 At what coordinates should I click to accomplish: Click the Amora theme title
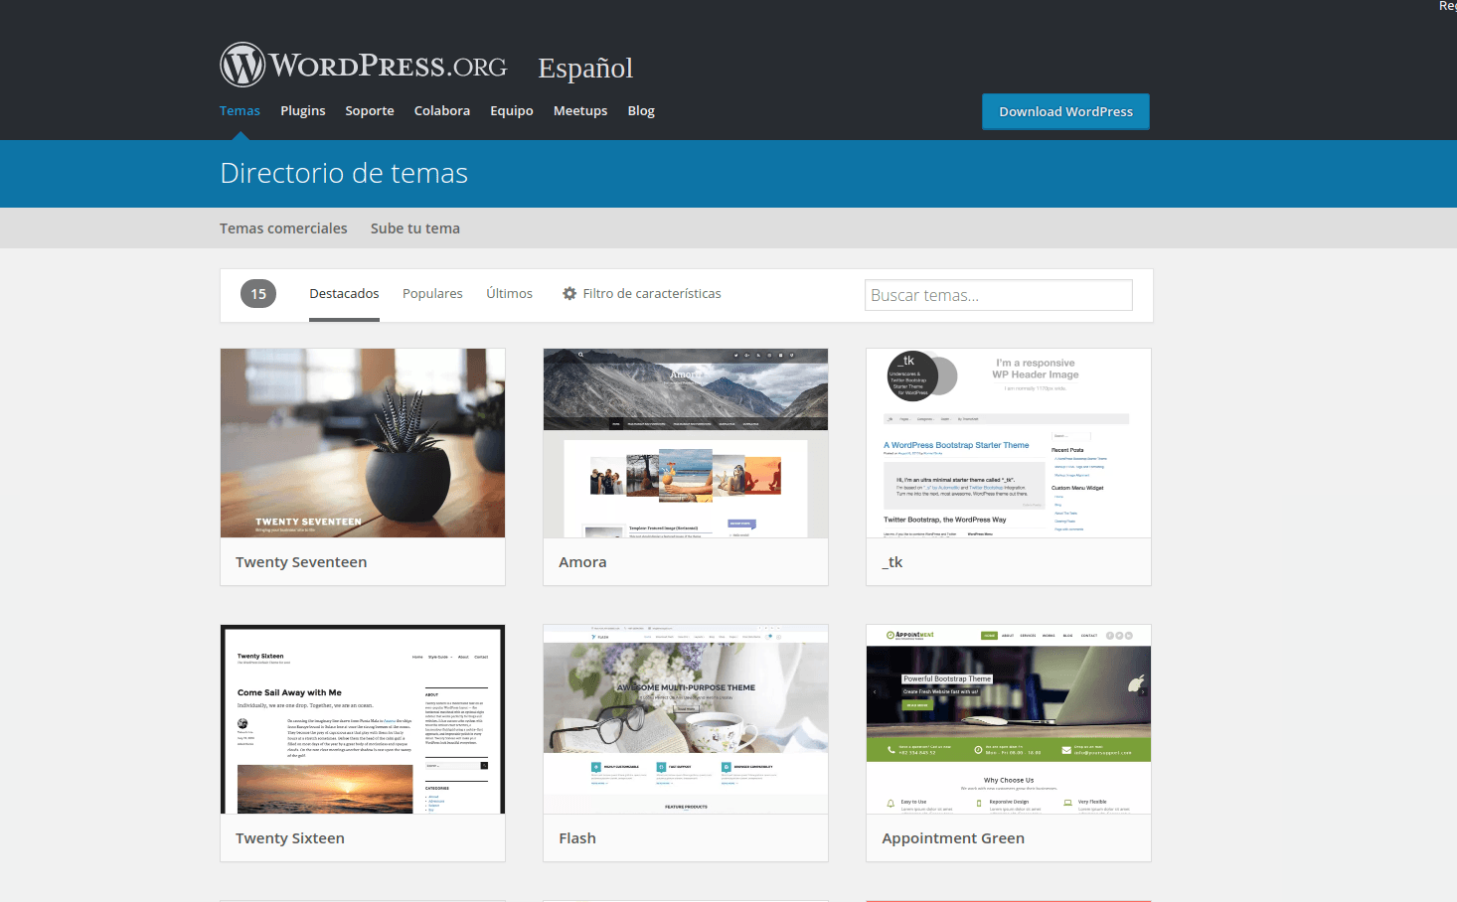582,562
